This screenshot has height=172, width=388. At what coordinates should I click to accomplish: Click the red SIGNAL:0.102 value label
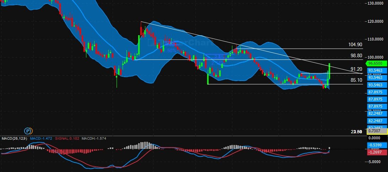point(67,138)
